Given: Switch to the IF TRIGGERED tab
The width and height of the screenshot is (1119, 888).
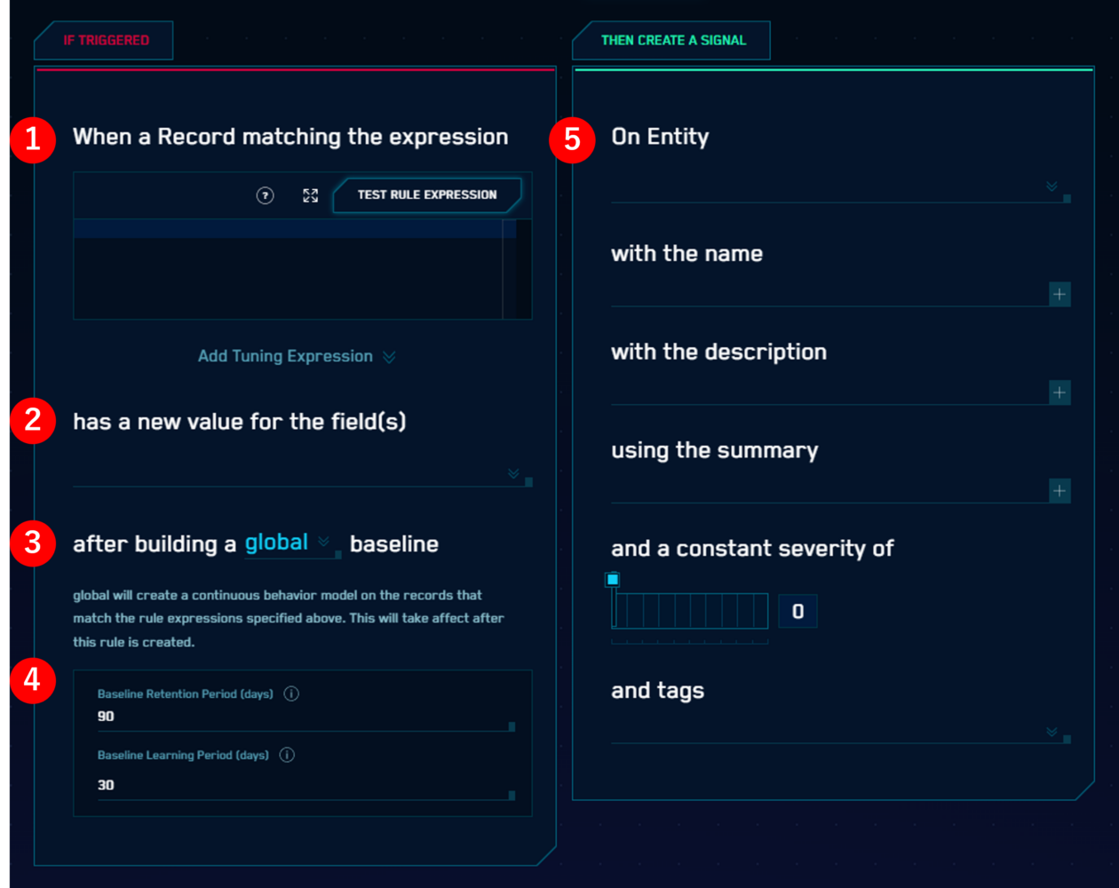Looking at the screenshot, I should coord(102,40).
